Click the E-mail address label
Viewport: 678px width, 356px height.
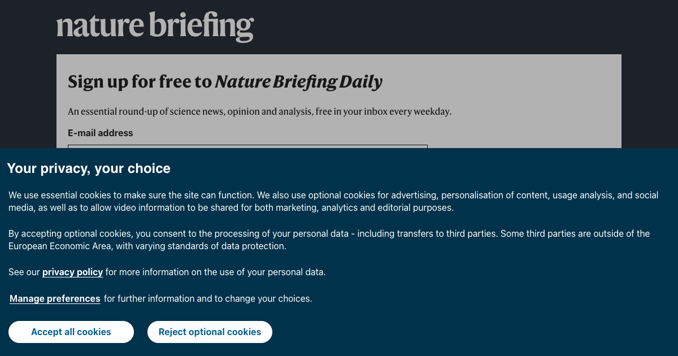click(100, 133)
